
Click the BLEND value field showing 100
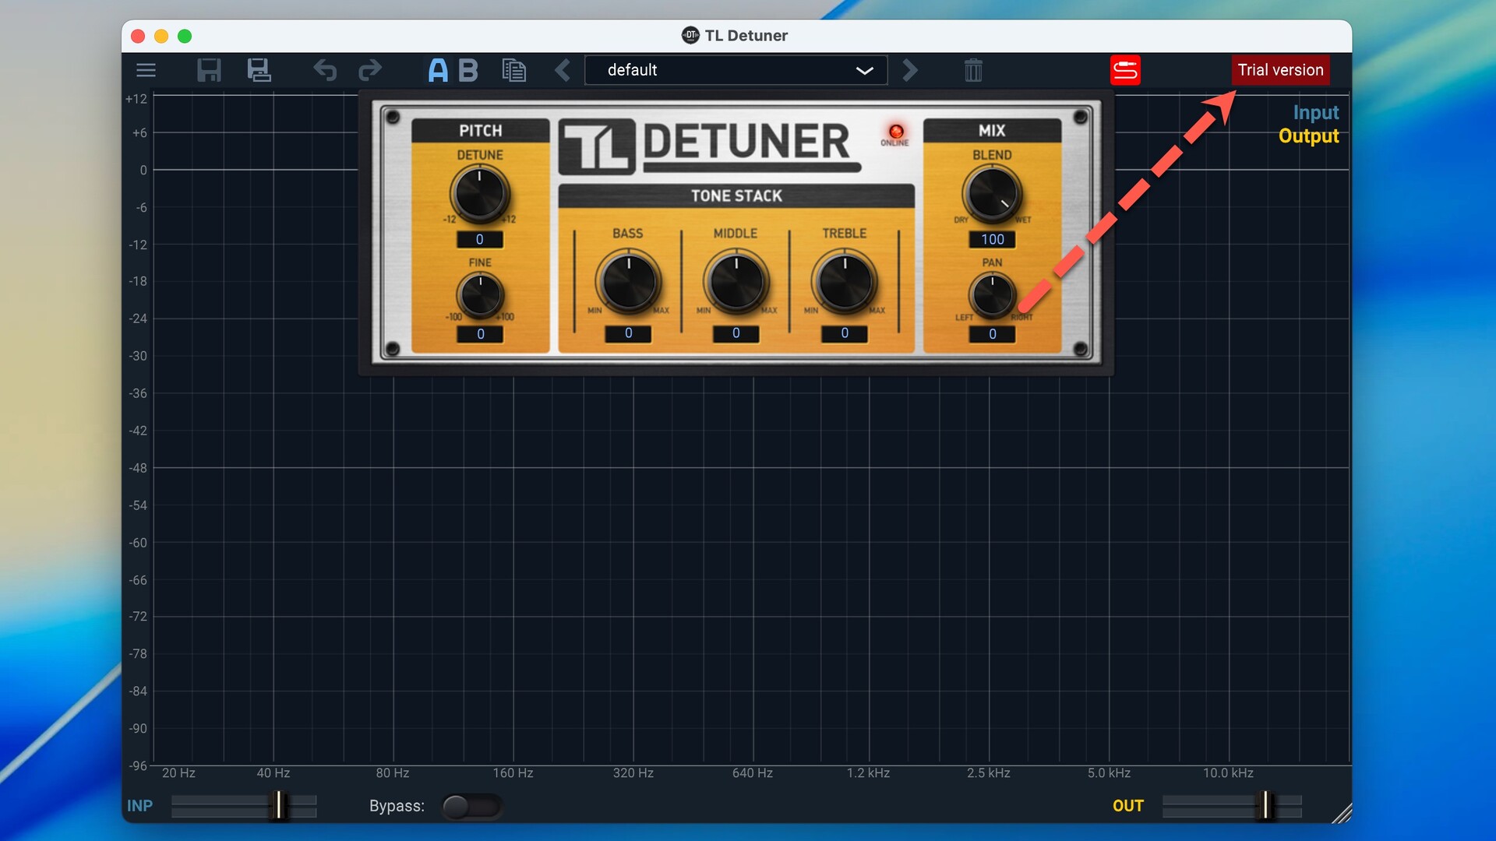(993, 240)
